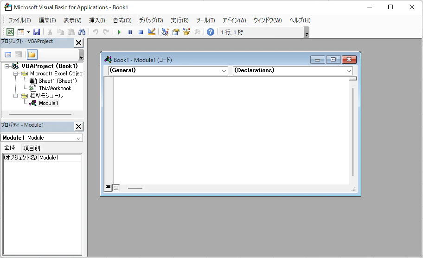
Task: Open the (General) object dropdown
Action: click(x=168, y=71)
